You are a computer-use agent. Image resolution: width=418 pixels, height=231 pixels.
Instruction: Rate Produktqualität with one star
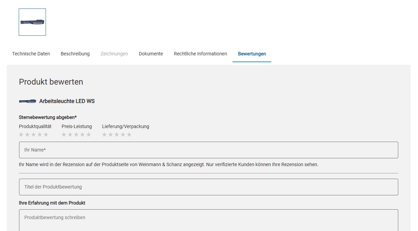[21, 135]
